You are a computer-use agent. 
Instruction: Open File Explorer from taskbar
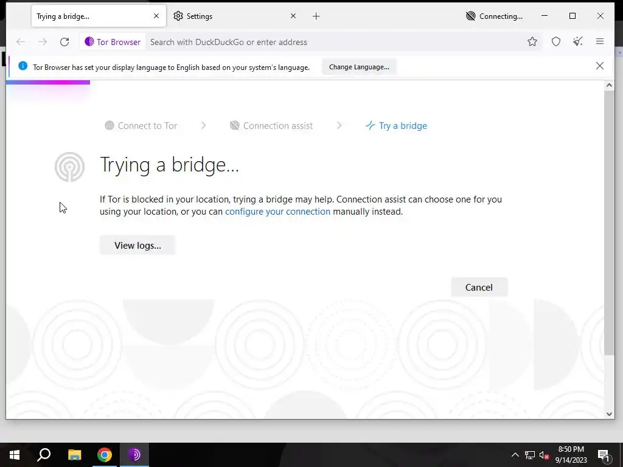74,455
